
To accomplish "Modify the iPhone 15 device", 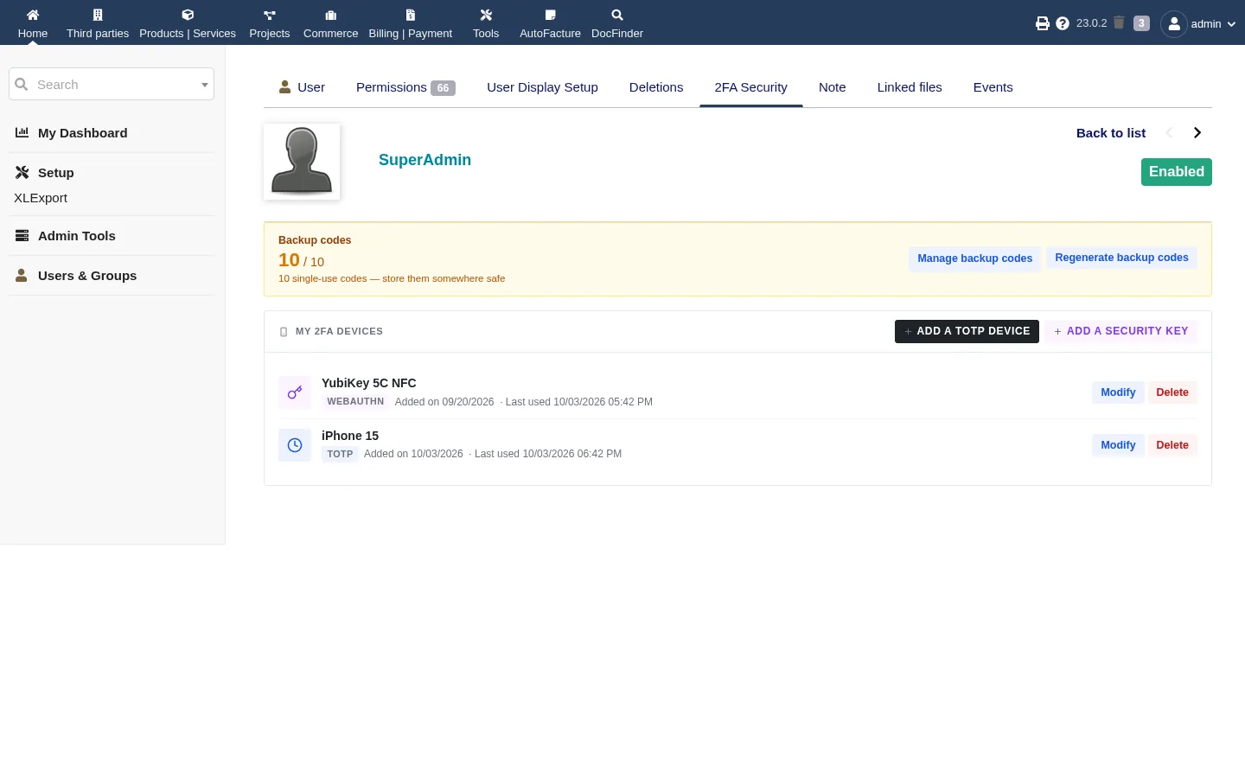I will click(x=1118, y=445).
